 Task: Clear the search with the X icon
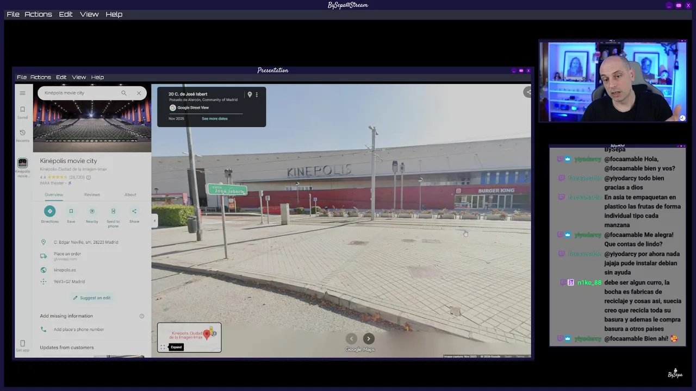click(x=139, y=93)
